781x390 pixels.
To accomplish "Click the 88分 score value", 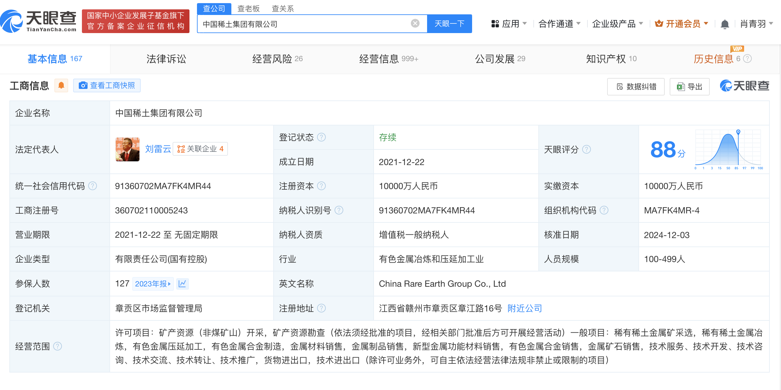I will (668, 150).
